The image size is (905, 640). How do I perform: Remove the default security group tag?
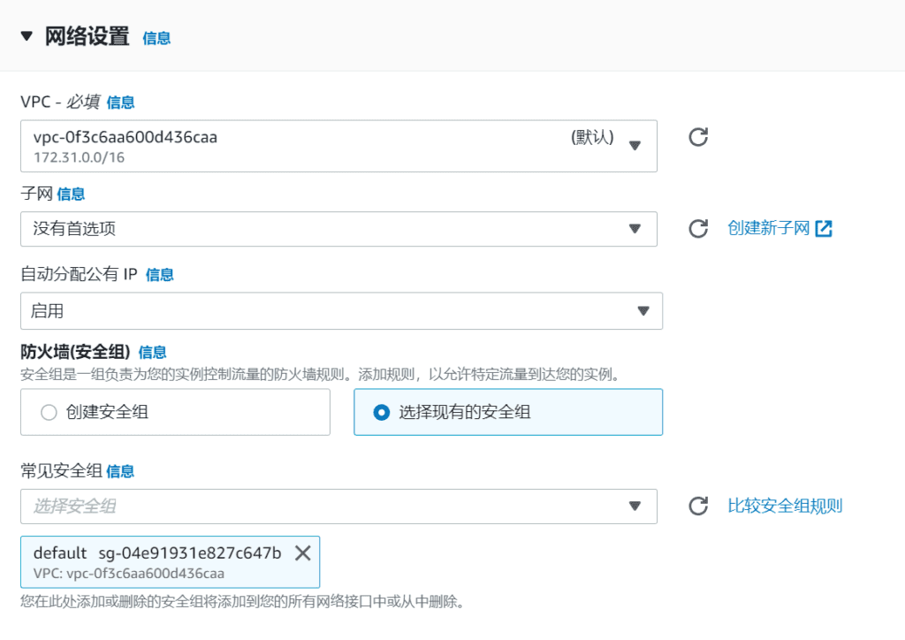301,552
